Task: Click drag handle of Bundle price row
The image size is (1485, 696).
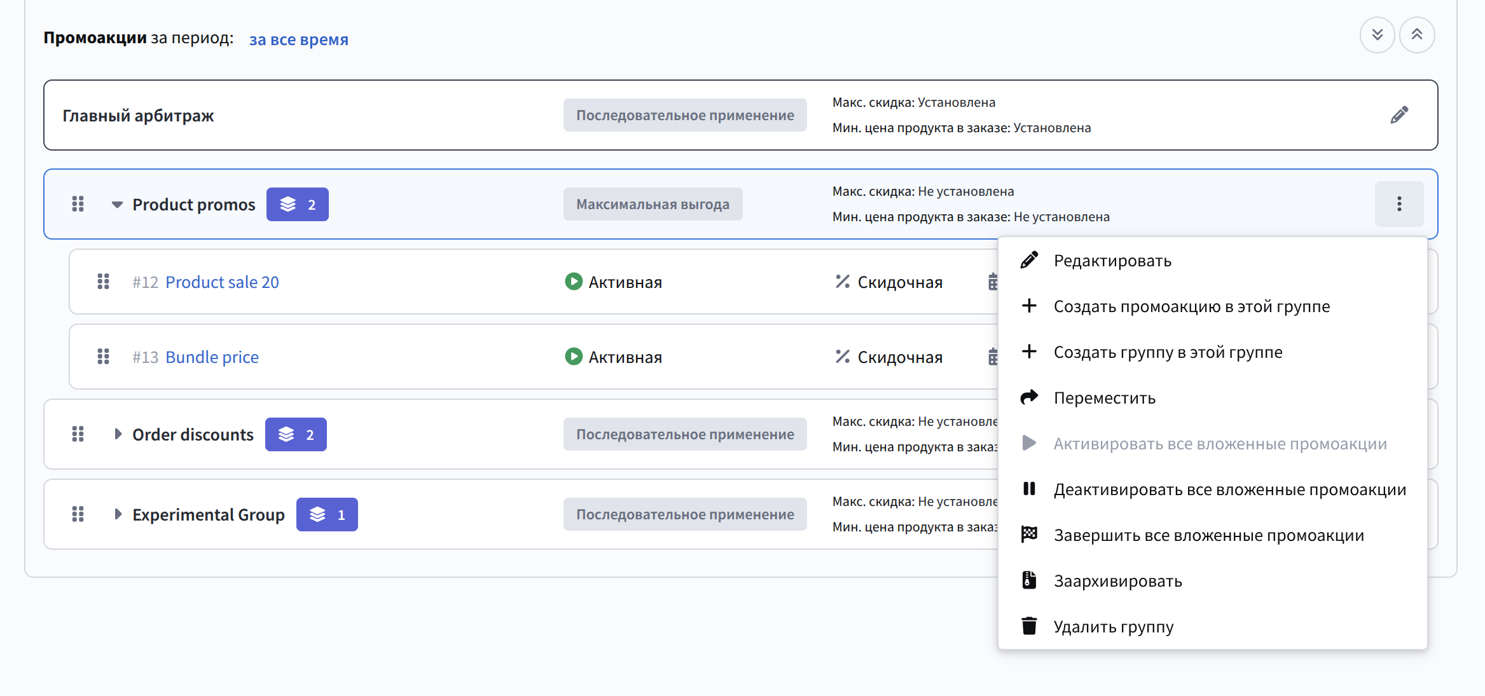Action: pyautogui.click(x=103, y=357)
